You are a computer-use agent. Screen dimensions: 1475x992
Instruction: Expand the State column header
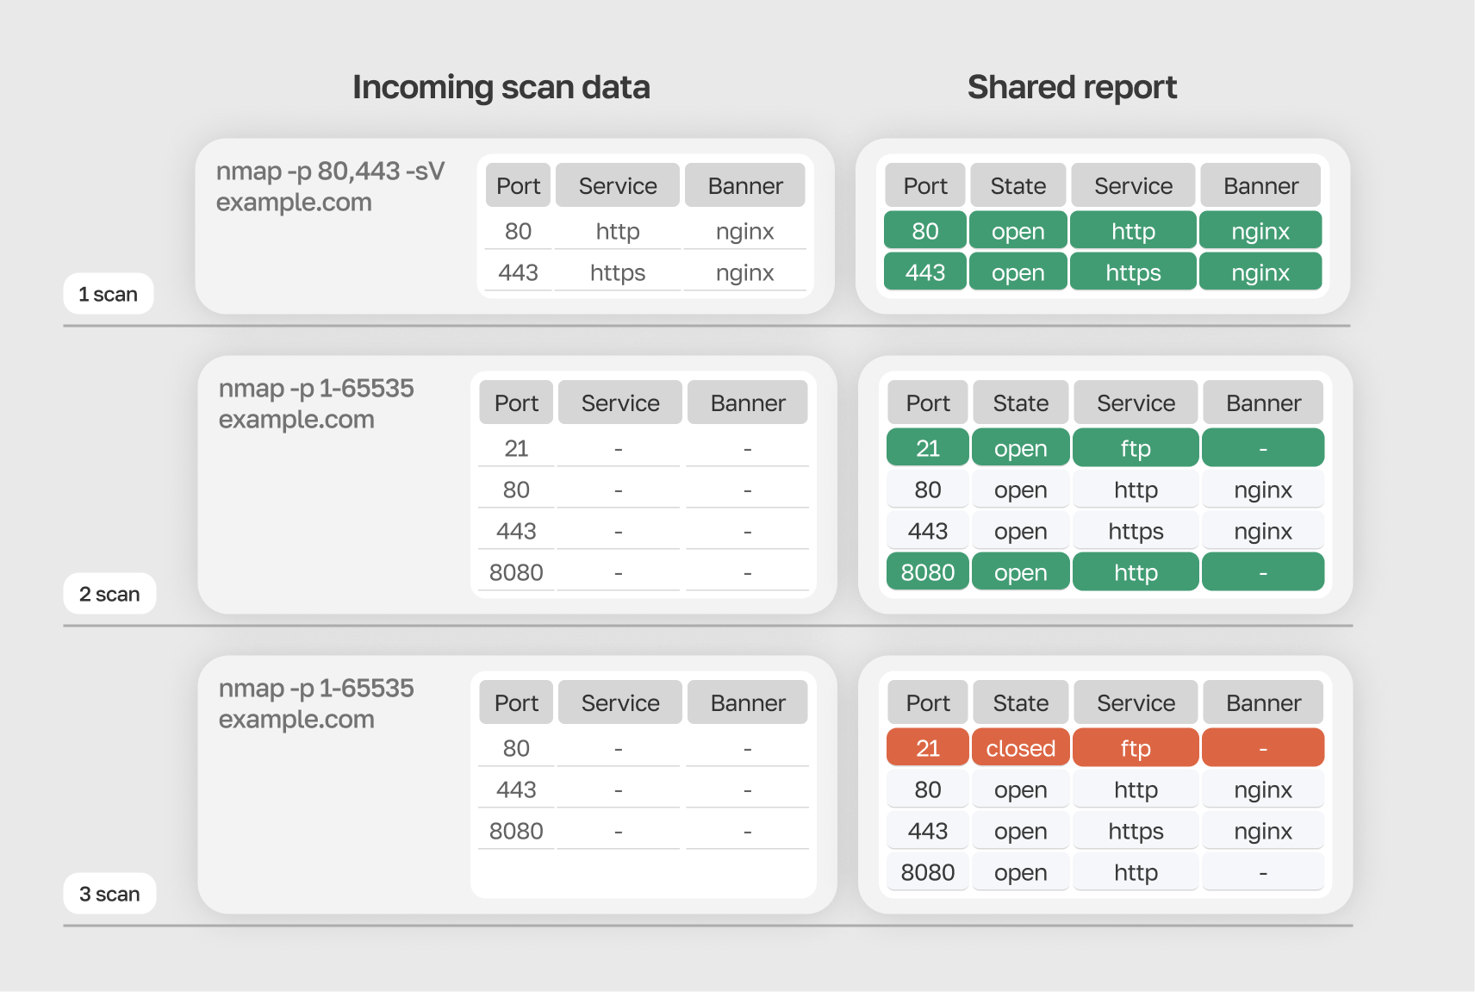point(1018,184)
